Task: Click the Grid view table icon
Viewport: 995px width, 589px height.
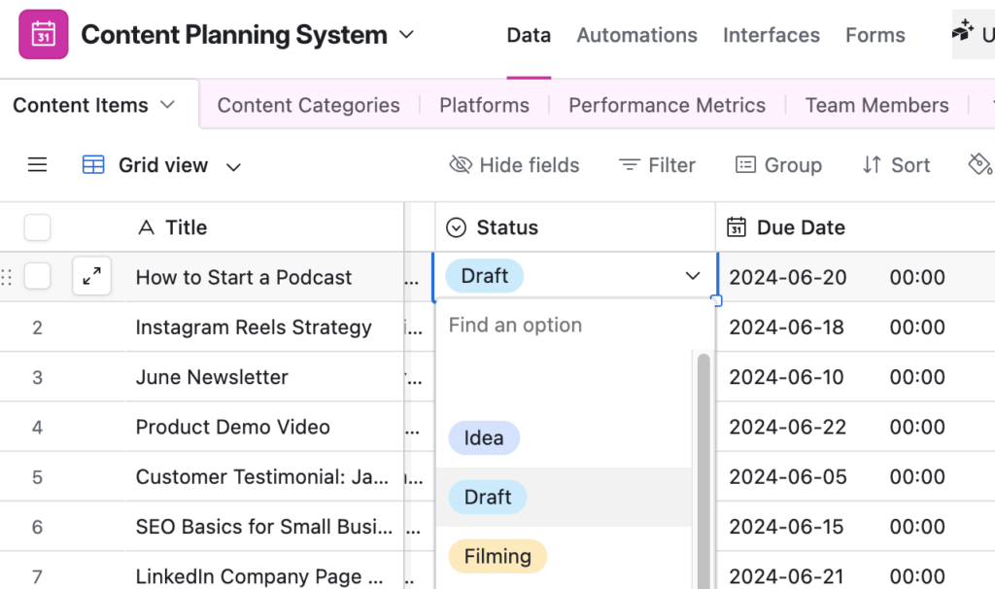Action: coord(93,165)
